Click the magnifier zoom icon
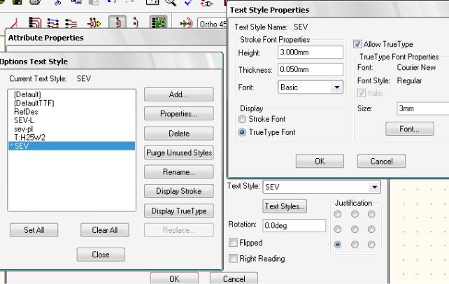The height and width of the screenshot is (284, 449). click(171, 3)
